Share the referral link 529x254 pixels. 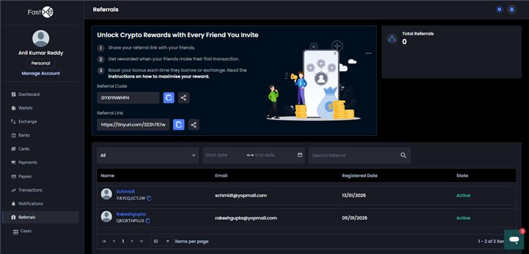pos(194,125)
